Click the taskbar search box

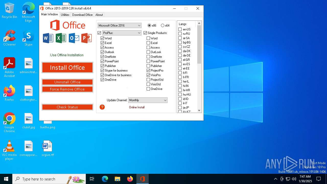tap(49, 179)
